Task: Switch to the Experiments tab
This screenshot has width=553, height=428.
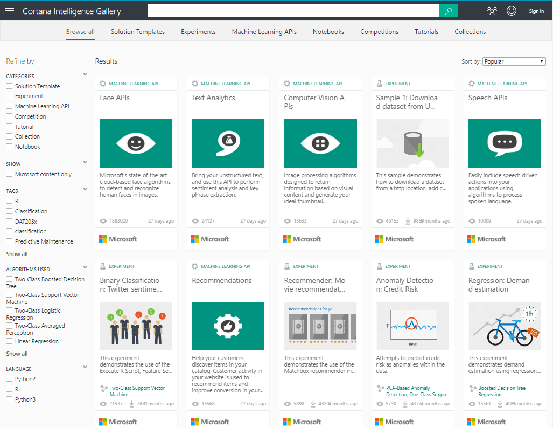Action: click(x=198, y=32)
